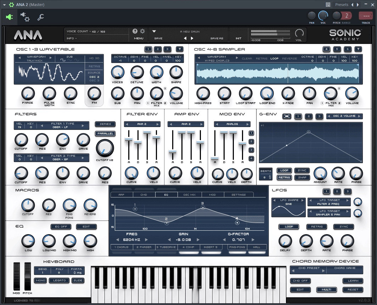
Task: Click the previous Filter 2 type arrow
Action: coord(42,158)
